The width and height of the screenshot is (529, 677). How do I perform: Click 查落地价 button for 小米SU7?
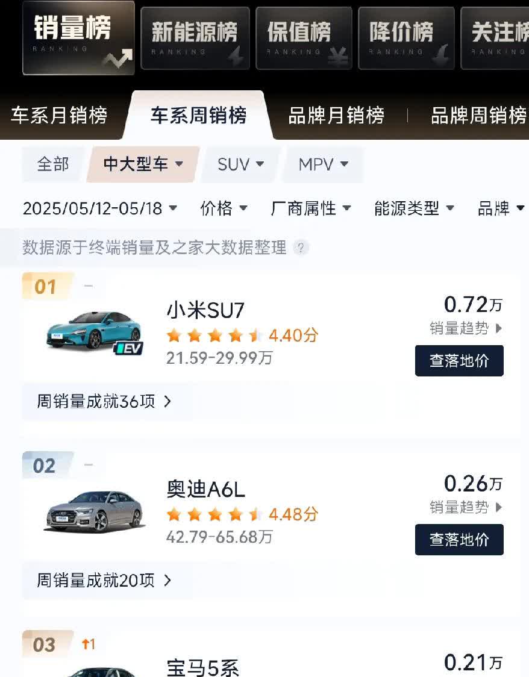459,361
